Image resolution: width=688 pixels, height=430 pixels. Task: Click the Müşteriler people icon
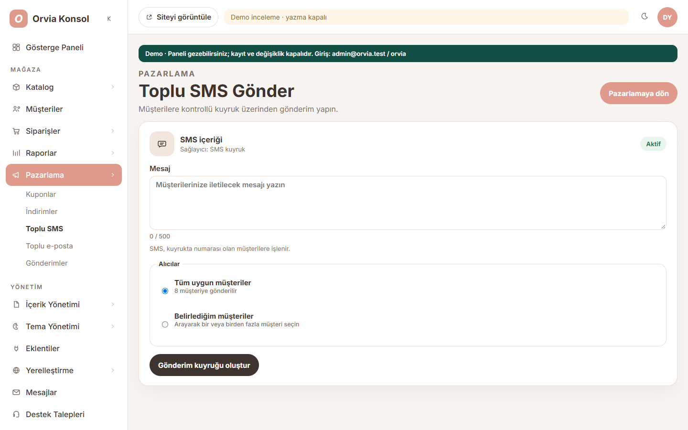click(x=16, y=109)
